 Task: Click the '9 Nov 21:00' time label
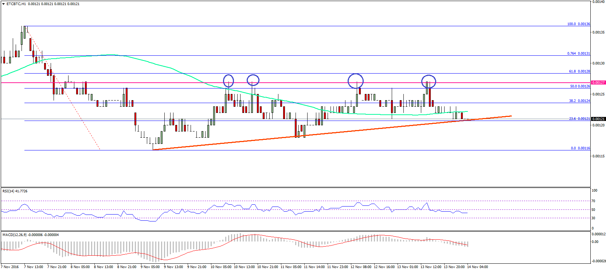197,267
